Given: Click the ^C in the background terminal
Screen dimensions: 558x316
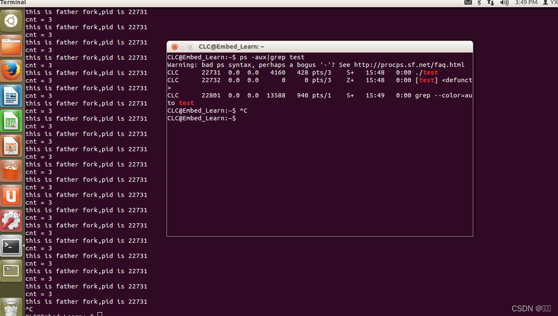Looking at the screenshot, I should pos(29,309).
